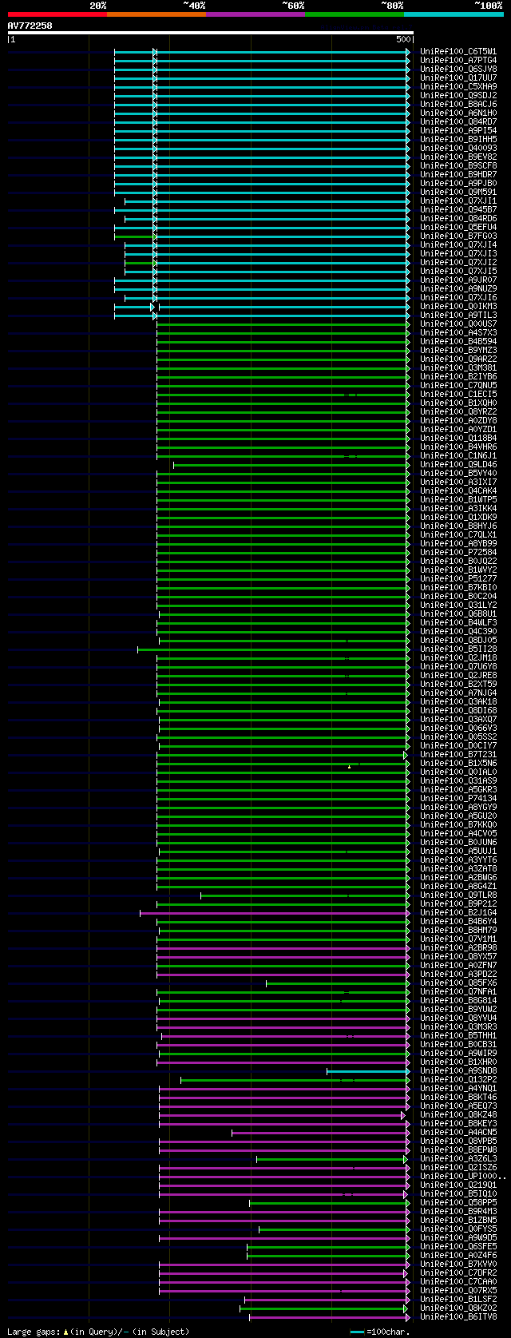Viewport: 511px width, 1338px height.
Task: Open hit UniRef100_Q9SDJ2
Action: (458, 95)
